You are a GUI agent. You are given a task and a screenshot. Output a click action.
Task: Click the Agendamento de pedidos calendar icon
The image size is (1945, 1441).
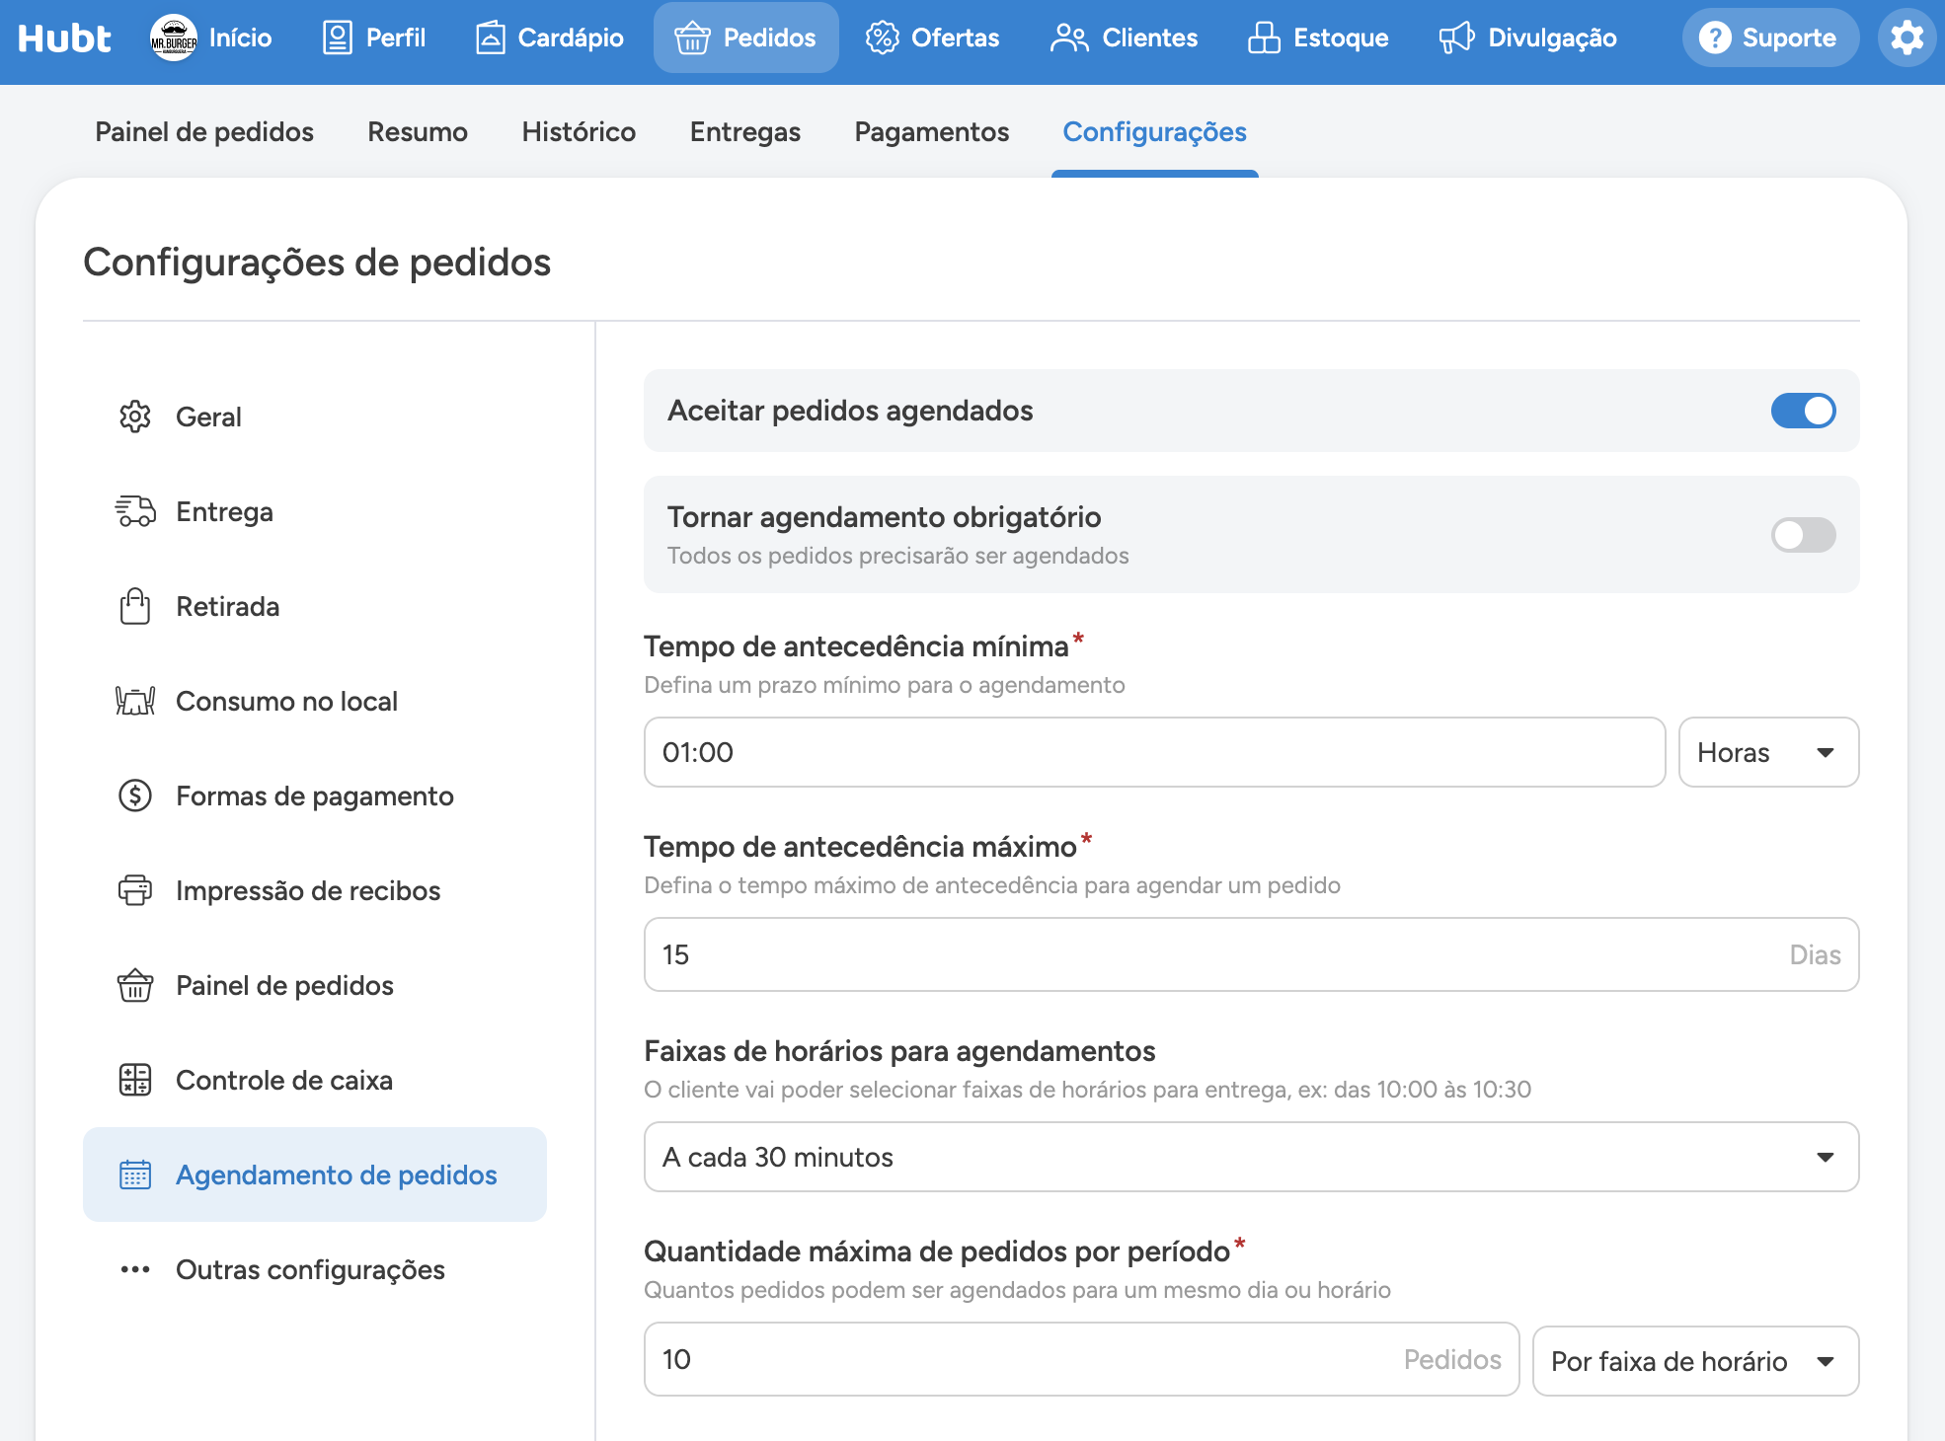click(x=135, y=1175)
